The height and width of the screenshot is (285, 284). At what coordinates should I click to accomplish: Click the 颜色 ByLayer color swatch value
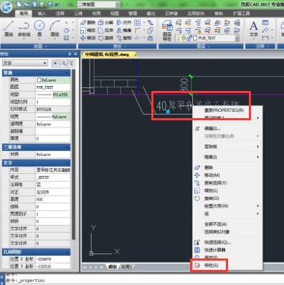point(53,80)
